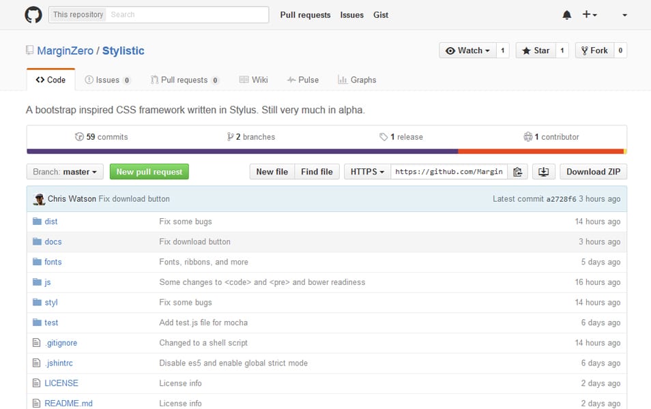The height and width of the screenshot is (409, 651).
Task: Click the commits history clock icon
Action: click(79, 137)
